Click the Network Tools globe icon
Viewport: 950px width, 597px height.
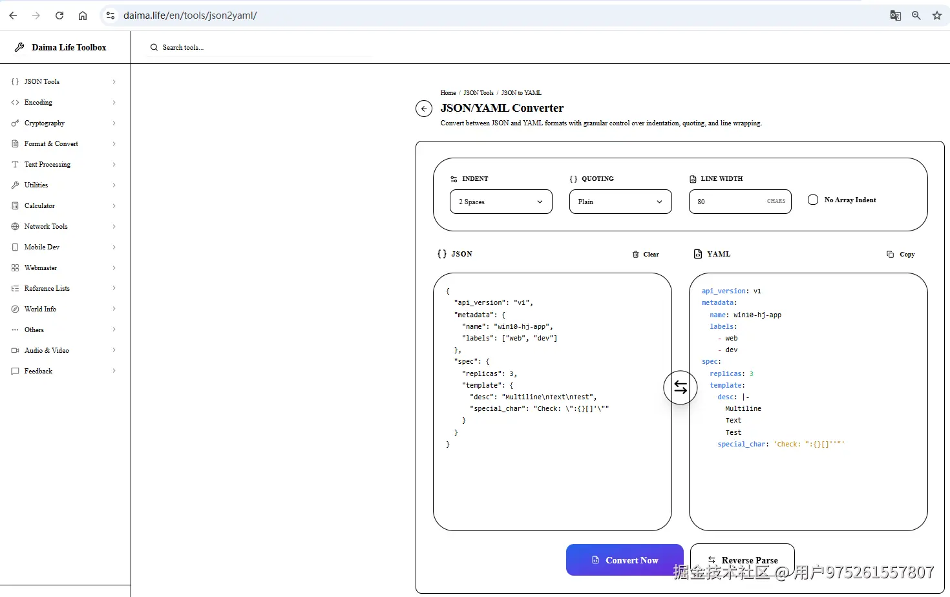point(15,226)
